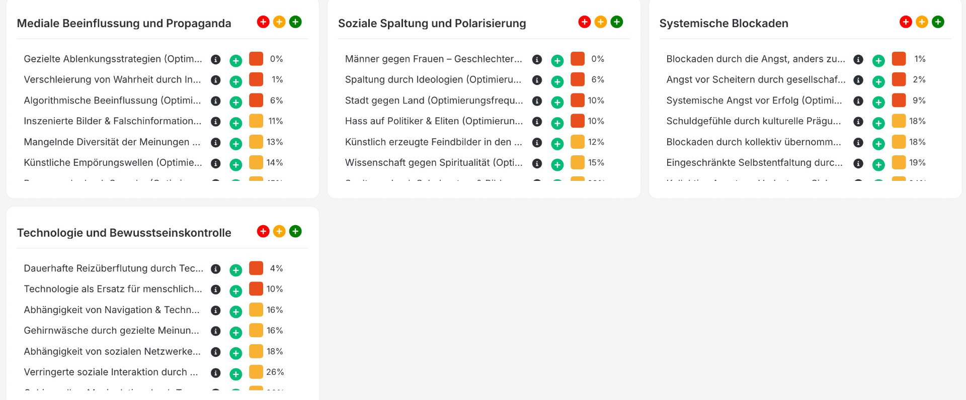Select red swatch next to Verschleierung von Wahrheit
Image resolution: width=966 pixels, height=400 pixels.
point(256,79)
